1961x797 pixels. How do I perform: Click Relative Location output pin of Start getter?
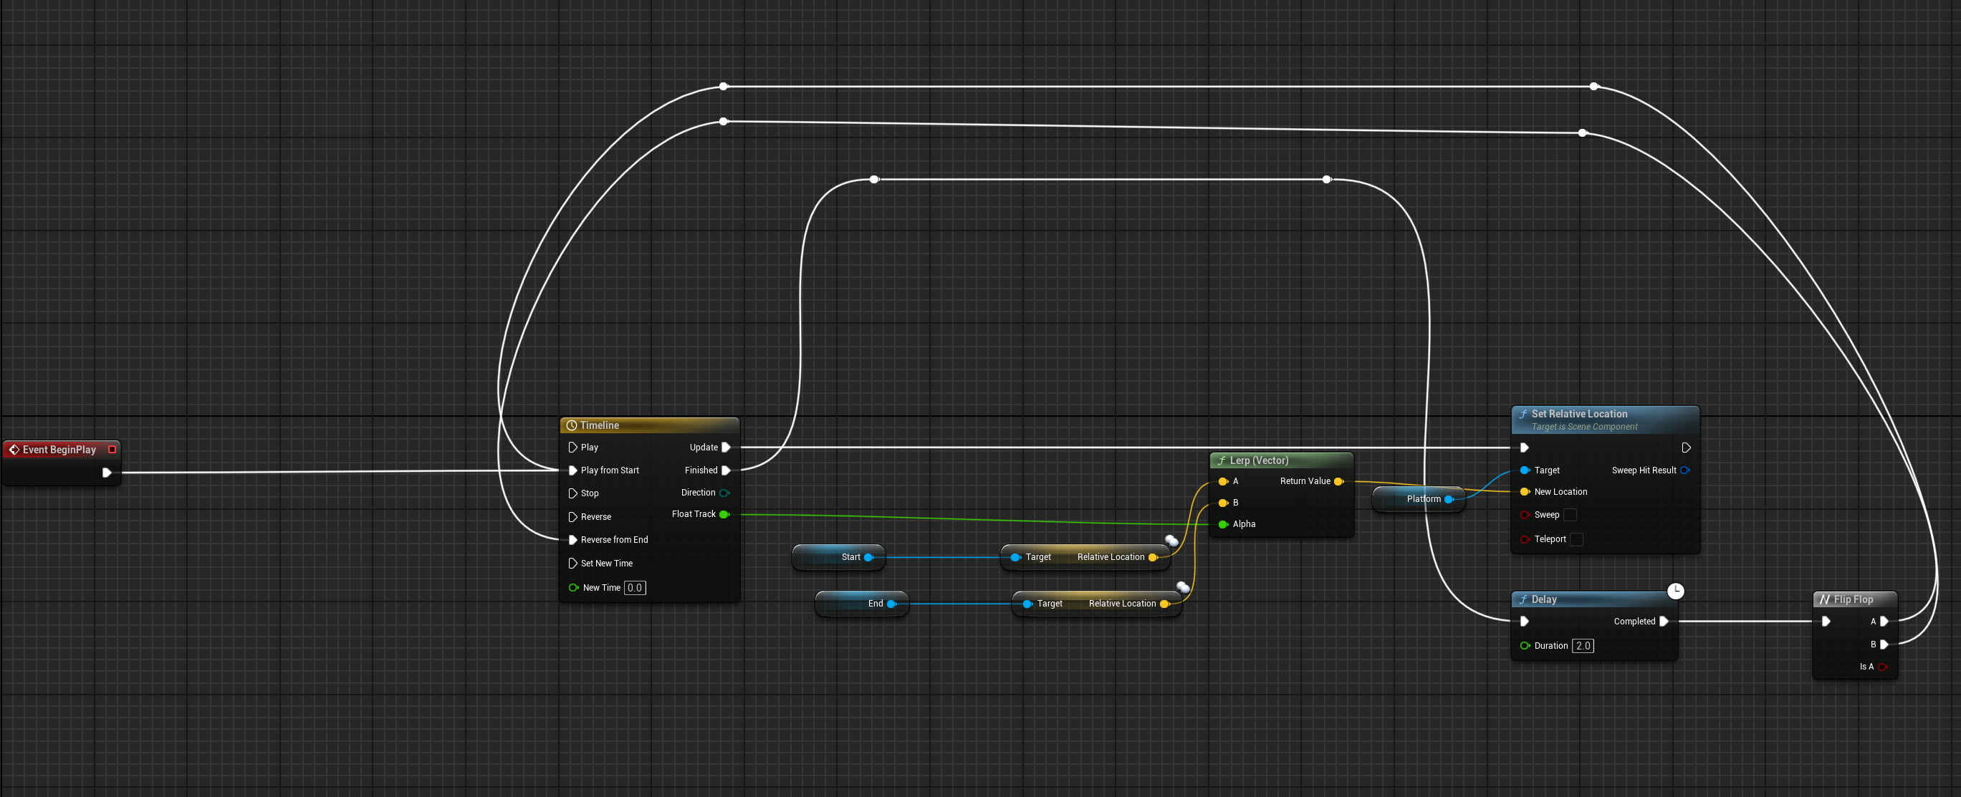pyautogui.click(x=1153, y=557)
